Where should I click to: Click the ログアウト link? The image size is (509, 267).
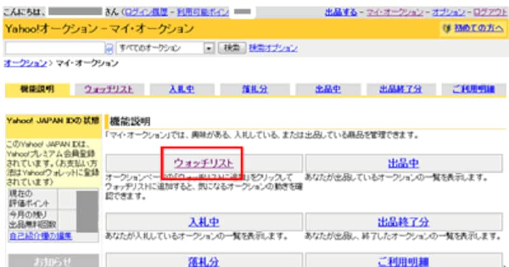(x=490, y=12)
